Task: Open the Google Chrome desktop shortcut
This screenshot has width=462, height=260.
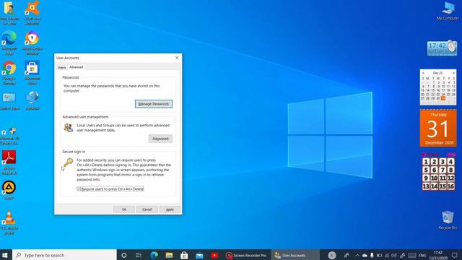Action: pyautogui.click(x=9, y=73)
